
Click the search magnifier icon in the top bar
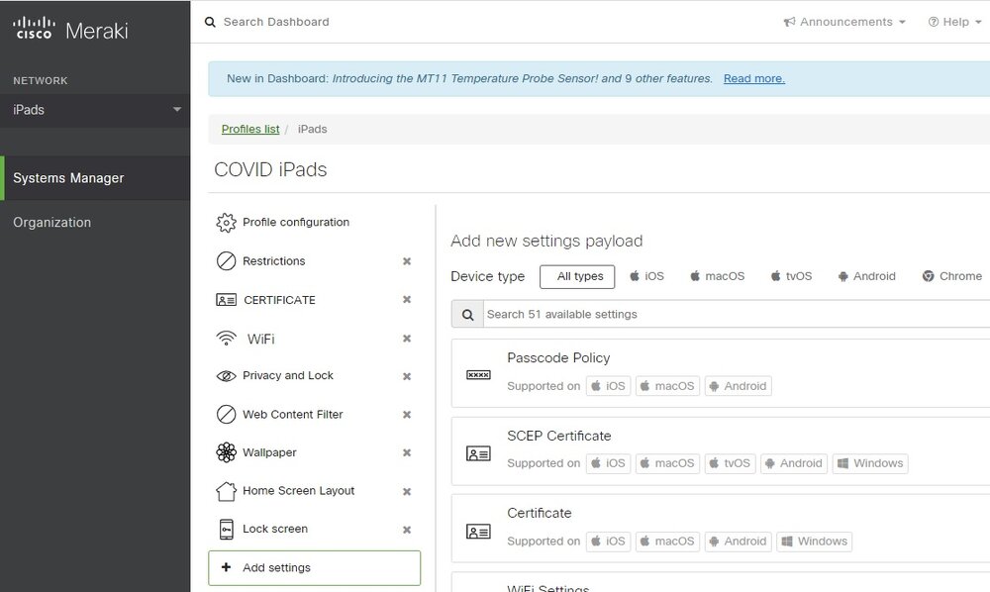210,22
